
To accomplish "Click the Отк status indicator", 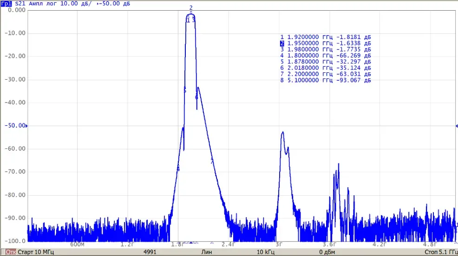I will [x=11, y=252].
